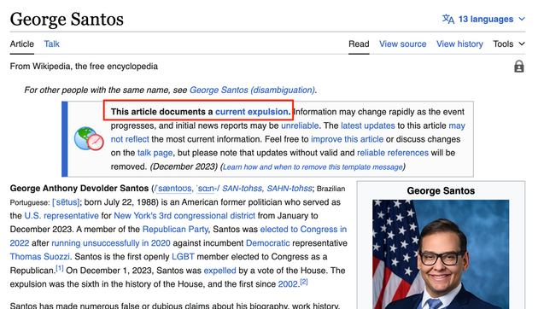Click citation reference [2]
The width and height of the screenshot is (544, 309).
coord(303,282)
